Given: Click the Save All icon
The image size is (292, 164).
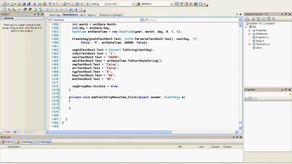Looking at the screenshot, I should 29,4.
